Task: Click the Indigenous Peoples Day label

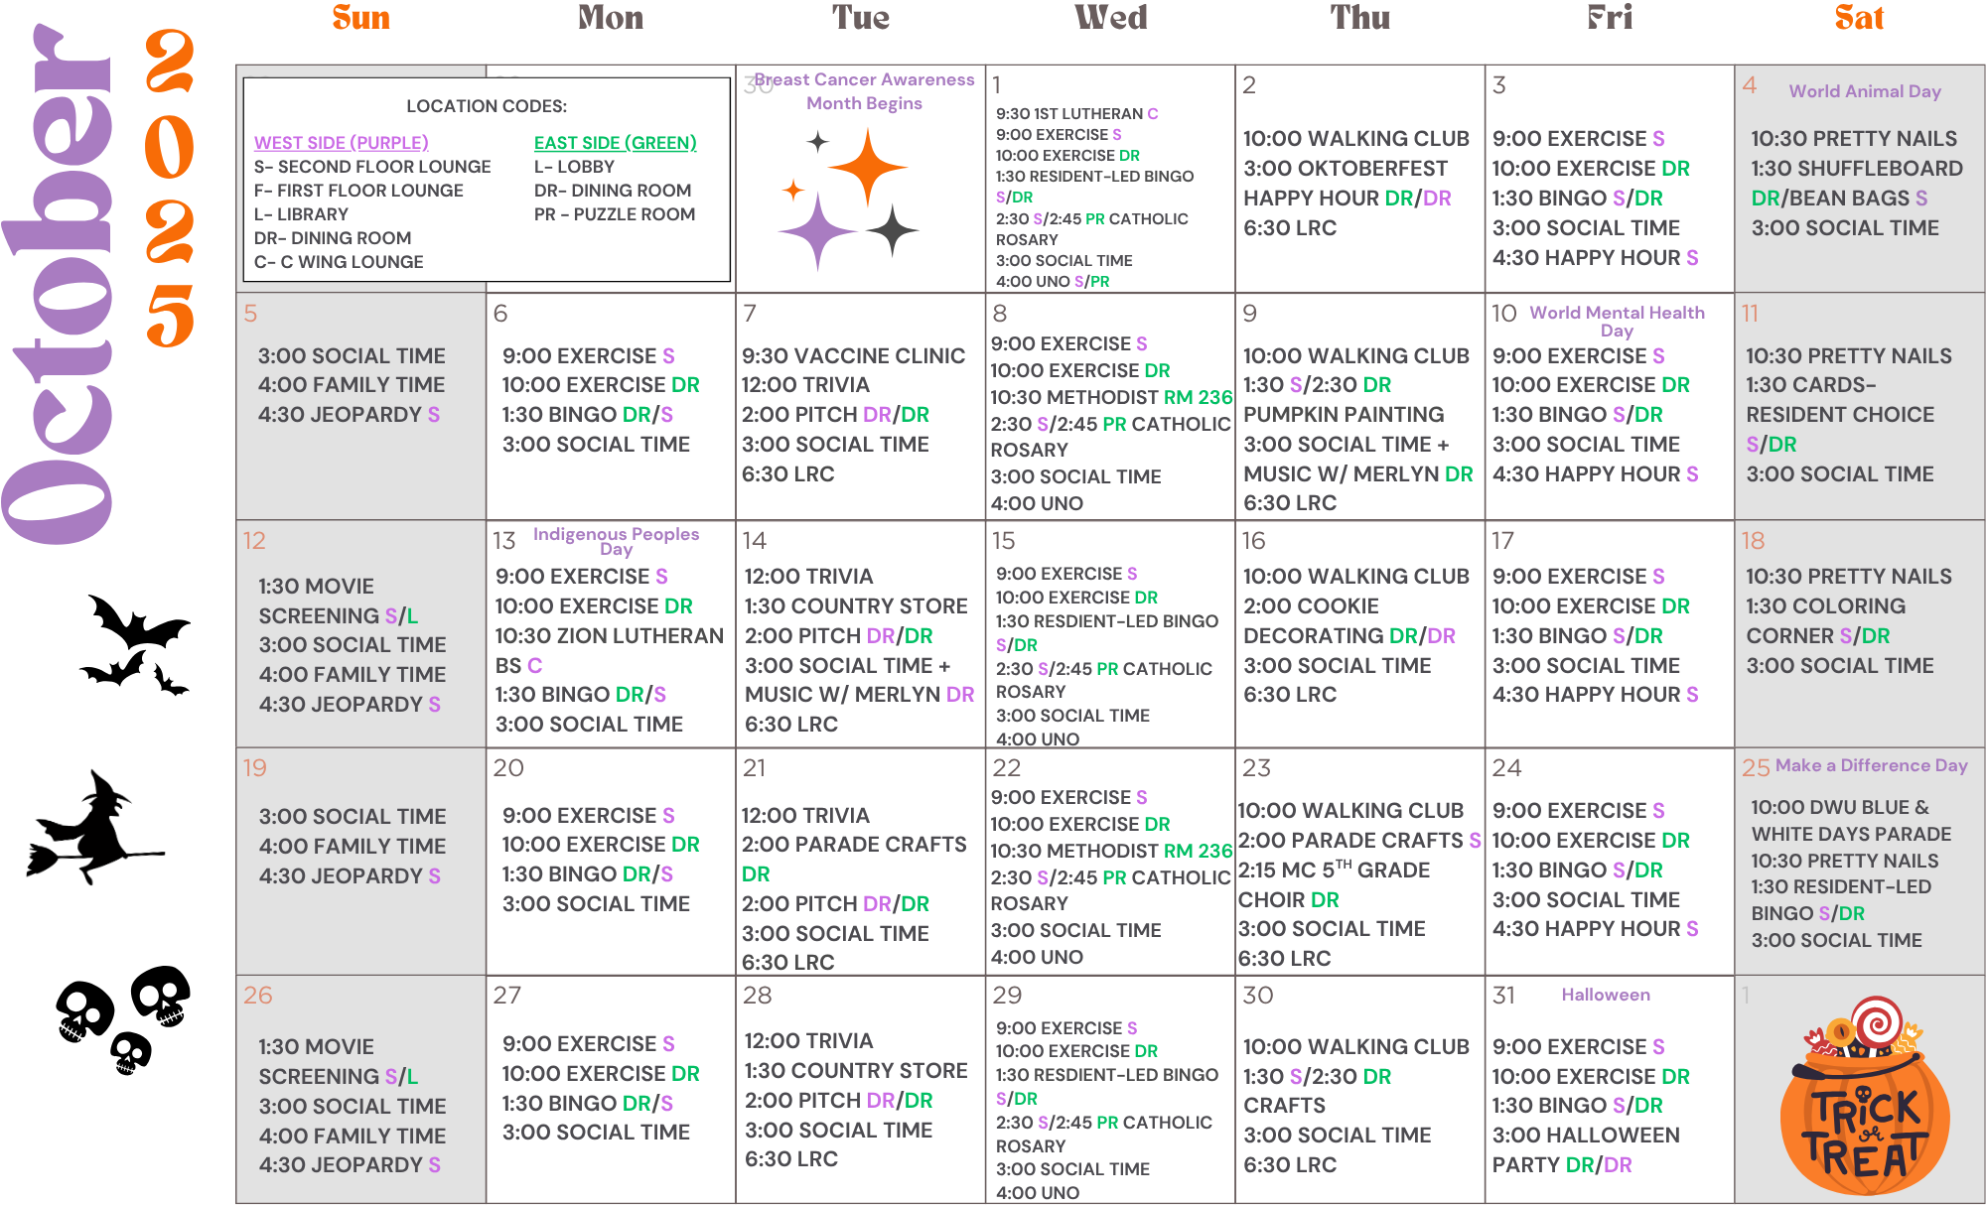Action: point(616,541)
